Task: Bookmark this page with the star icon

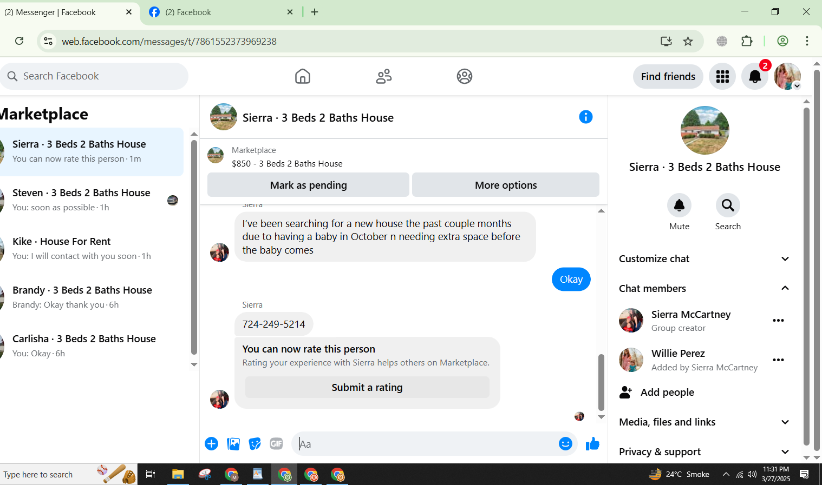Action: click(x=688, y=41)
